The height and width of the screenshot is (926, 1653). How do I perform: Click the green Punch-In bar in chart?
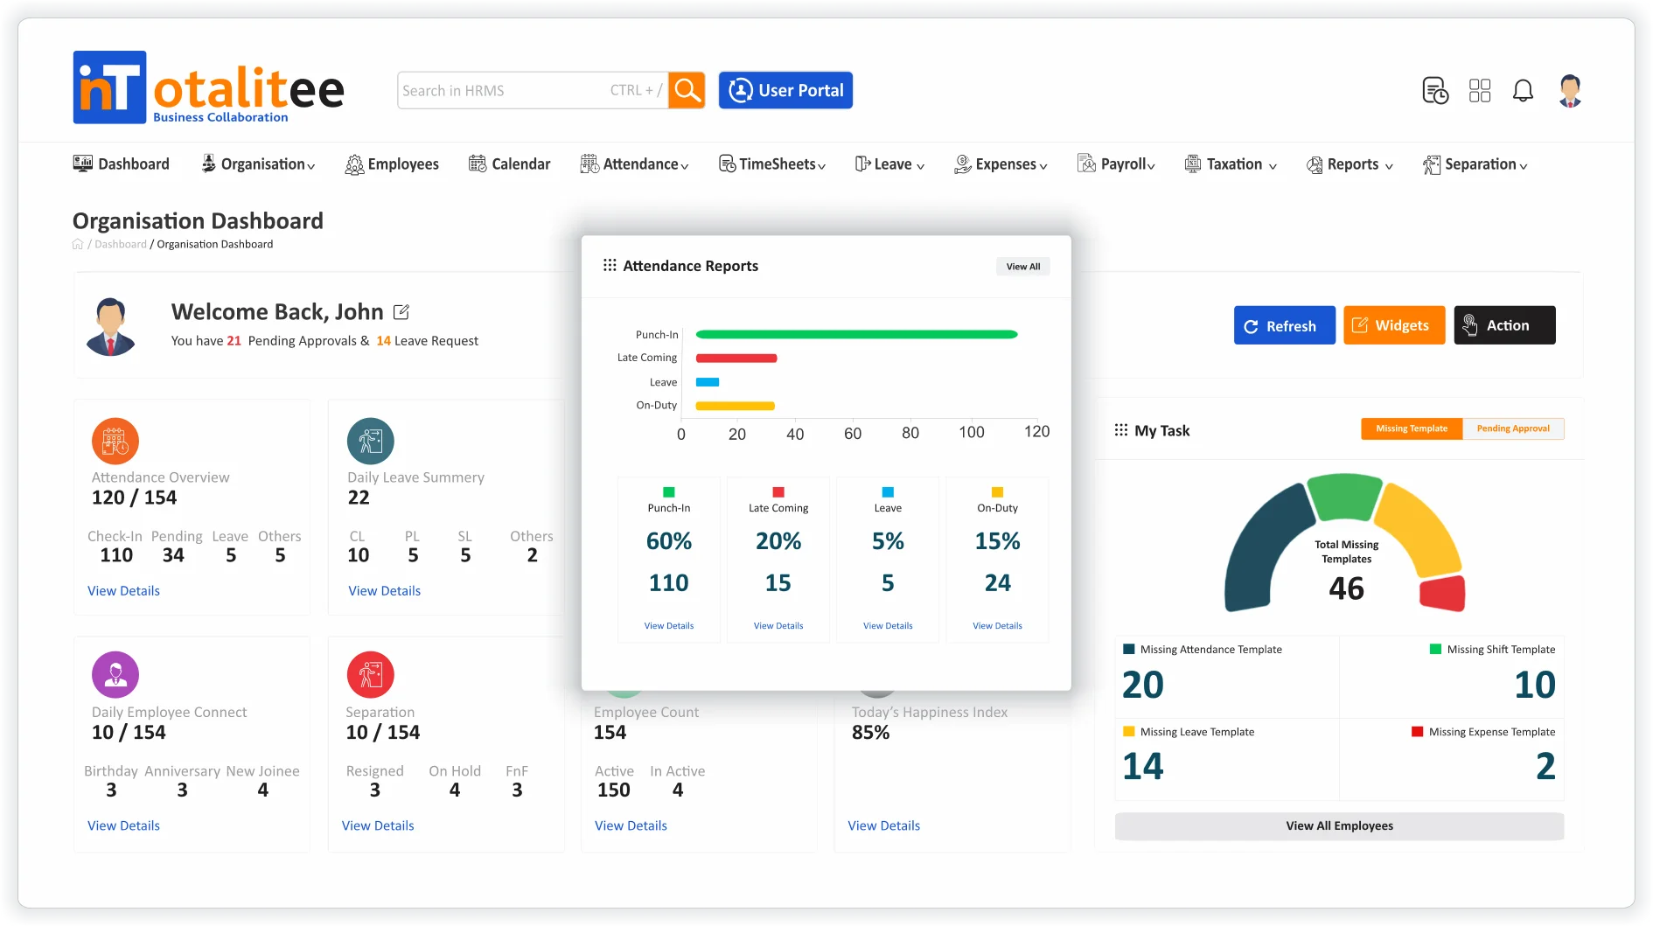[856, 334]
